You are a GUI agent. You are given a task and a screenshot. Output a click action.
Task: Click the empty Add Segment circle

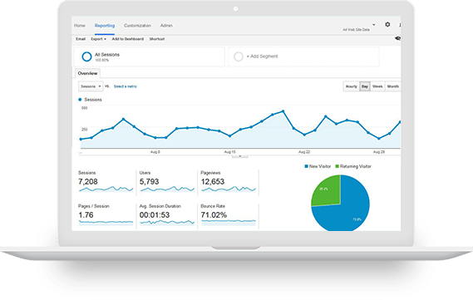[239, 57]
